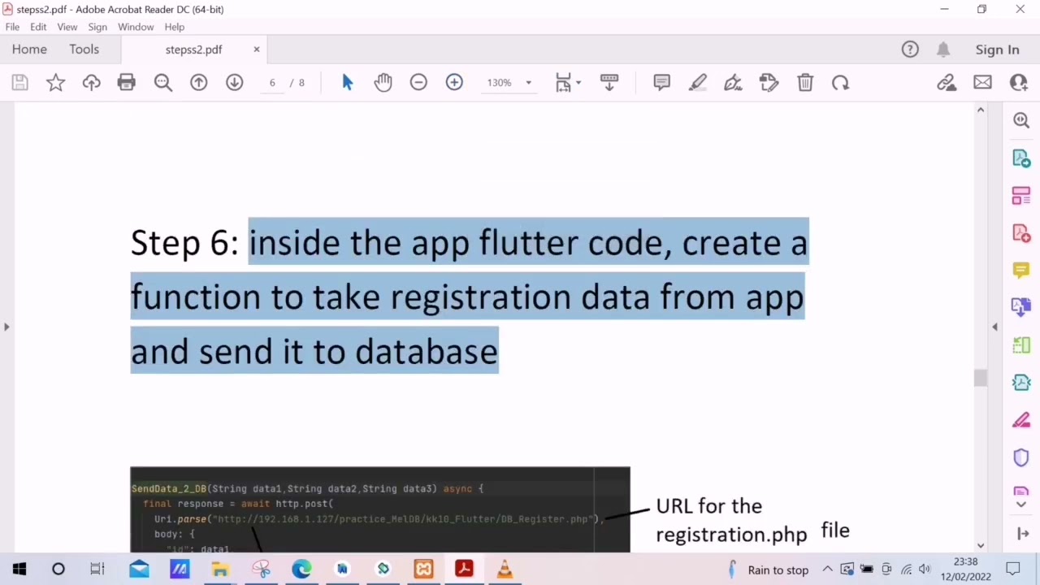The image size is (1040, 585).
Task: Click the page number field
Action: click(272, 82)
